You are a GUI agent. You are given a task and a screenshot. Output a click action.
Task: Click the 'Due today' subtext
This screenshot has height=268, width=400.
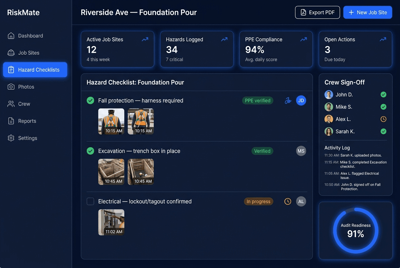(335, 59)
